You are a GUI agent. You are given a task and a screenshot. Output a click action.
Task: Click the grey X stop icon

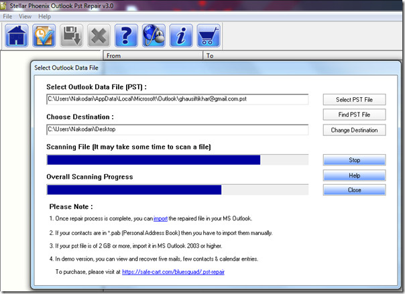(x=99, y=35)
